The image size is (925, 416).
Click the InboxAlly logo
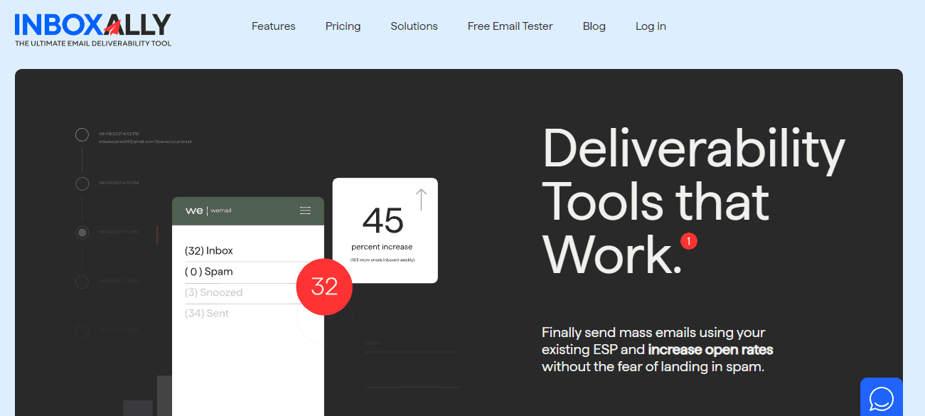[91, 28]
